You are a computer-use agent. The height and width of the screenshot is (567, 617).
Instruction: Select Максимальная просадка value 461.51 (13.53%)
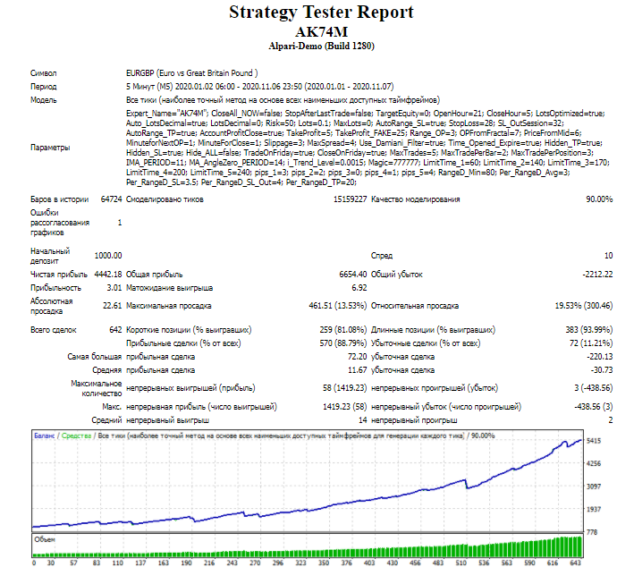(x=338, y=306)
